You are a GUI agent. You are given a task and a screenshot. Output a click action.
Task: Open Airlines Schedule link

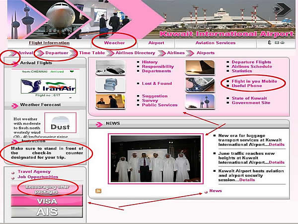[252, 67]
